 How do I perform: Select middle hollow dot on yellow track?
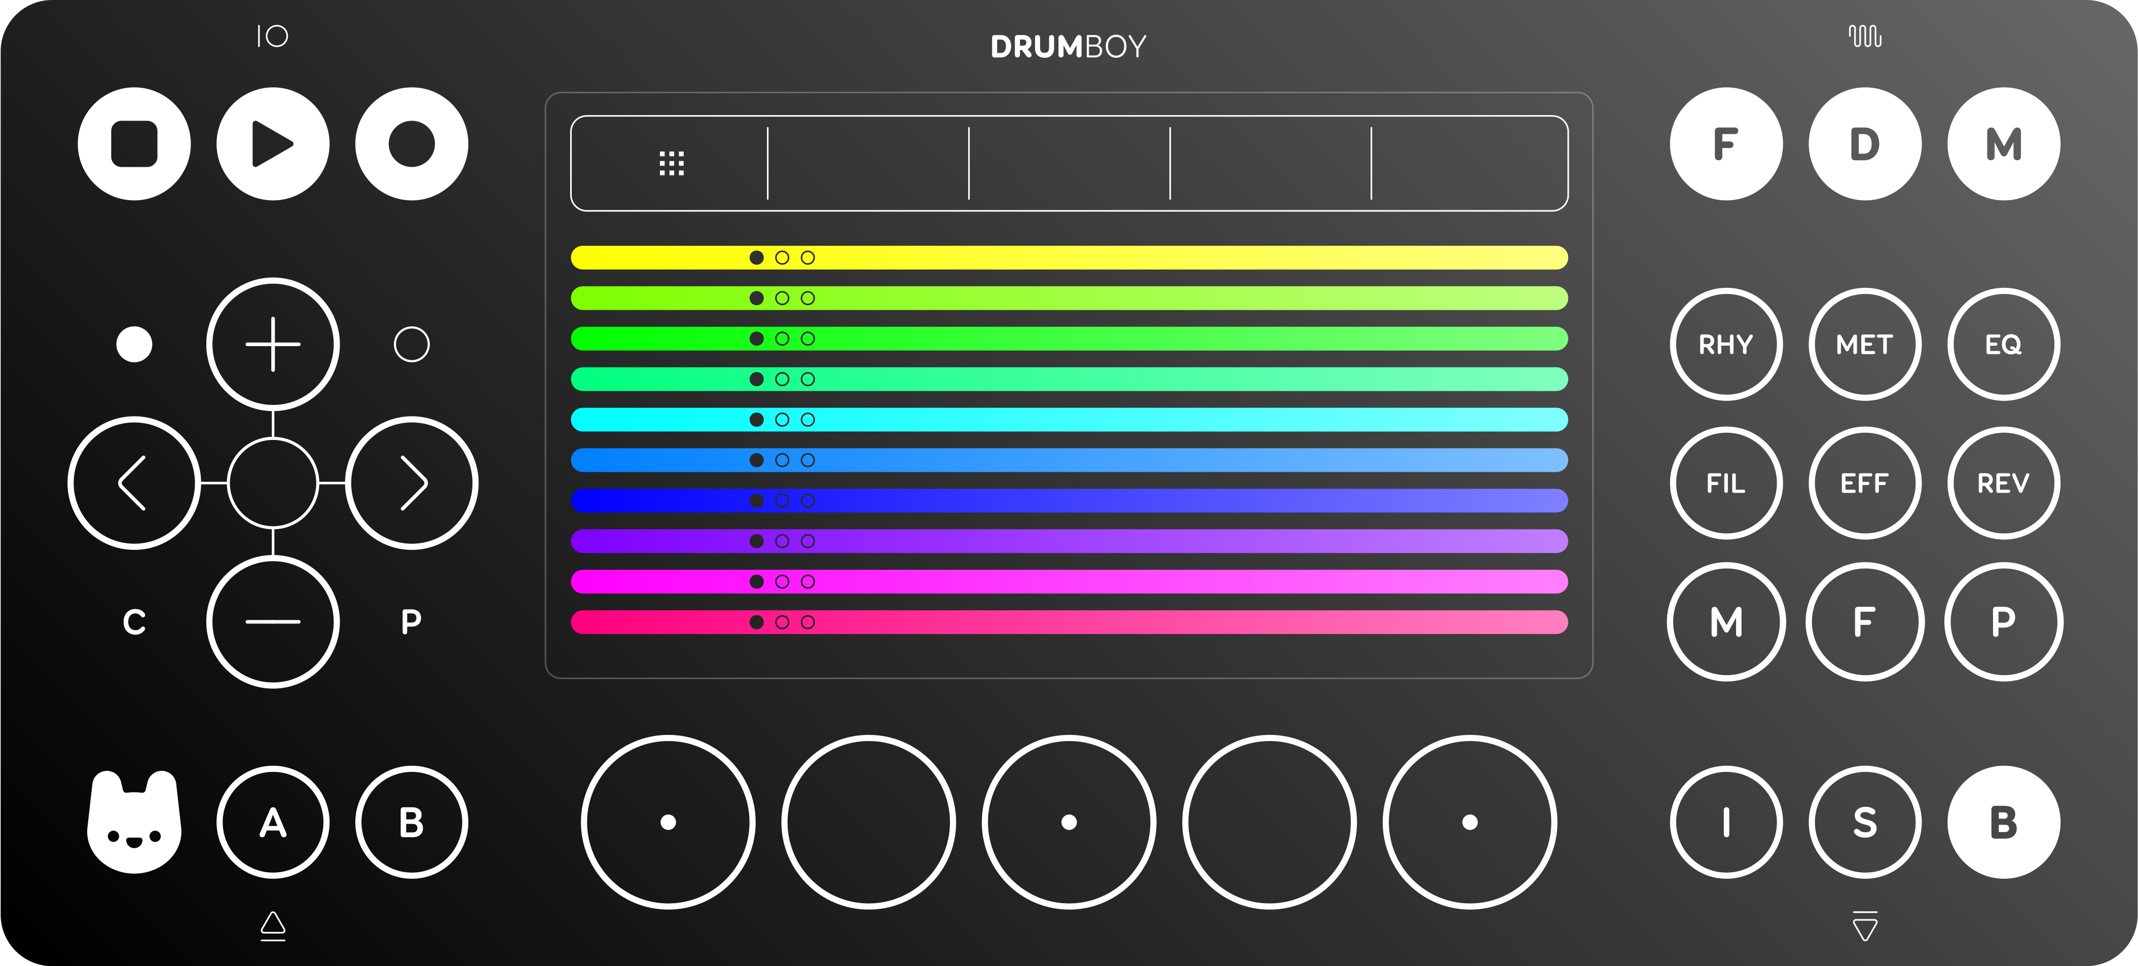[782, 257]
